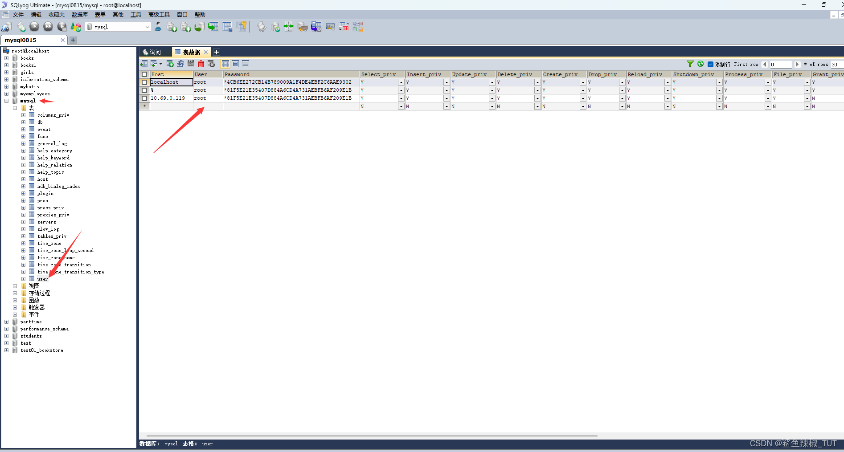Collapse the mysql database node

coord(6,101)
